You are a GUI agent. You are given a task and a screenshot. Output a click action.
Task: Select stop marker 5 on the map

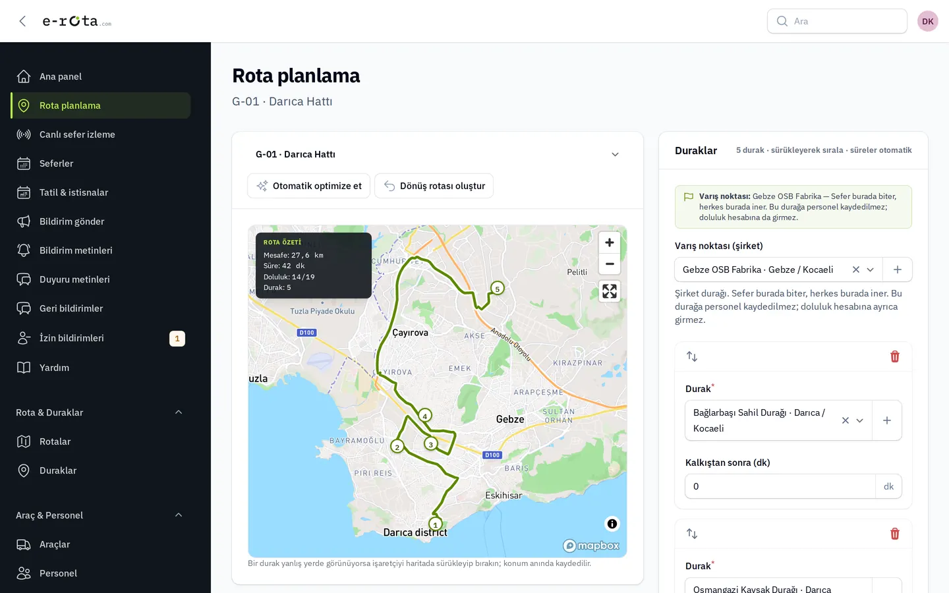(498, 289)
